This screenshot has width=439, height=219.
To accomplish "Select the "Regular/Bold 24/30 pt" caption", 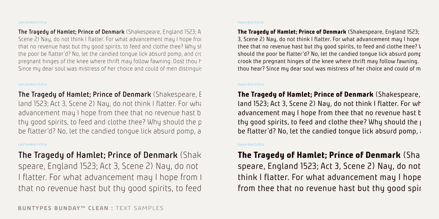I will tap(251, 144).
